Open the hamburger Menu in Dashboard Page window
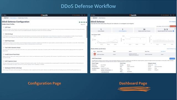Viewport: 177px width, 100px height. pyautogui.click(x=93, y=15)
